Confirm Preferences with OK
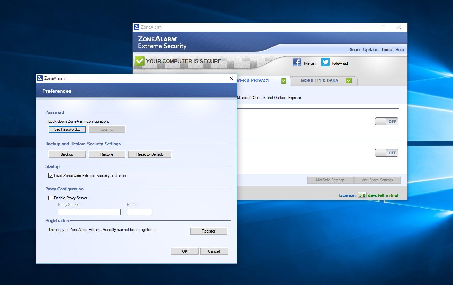Image resolution: width=453 pixels, height=285 pixels. pyautogui.click(x=185, y=251)
